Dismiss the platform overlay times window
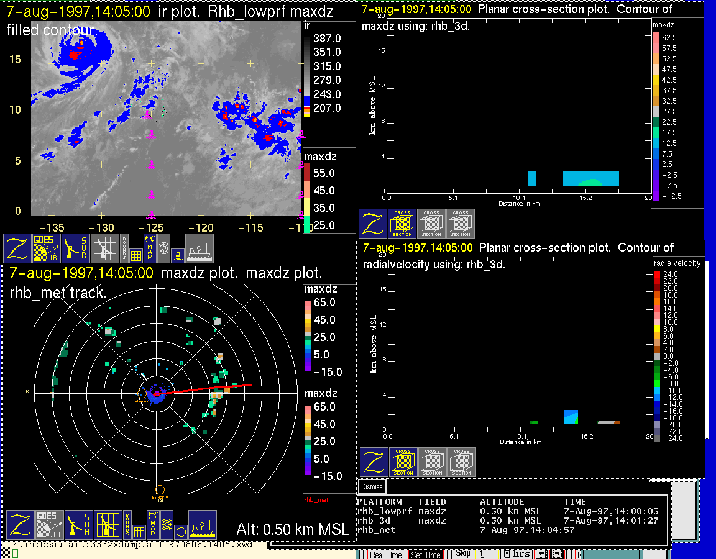 (372, 486)
